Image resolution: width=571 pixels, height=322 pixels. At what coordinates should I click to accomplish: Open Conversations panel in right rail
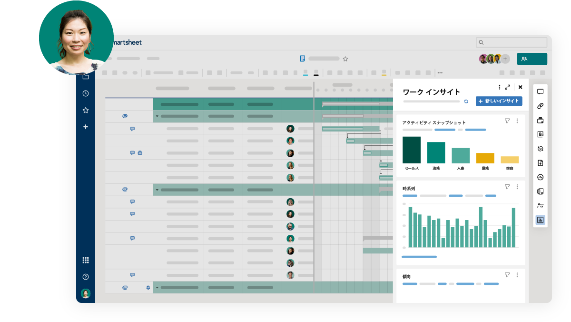pyautogui.click(x=540, y=91)
